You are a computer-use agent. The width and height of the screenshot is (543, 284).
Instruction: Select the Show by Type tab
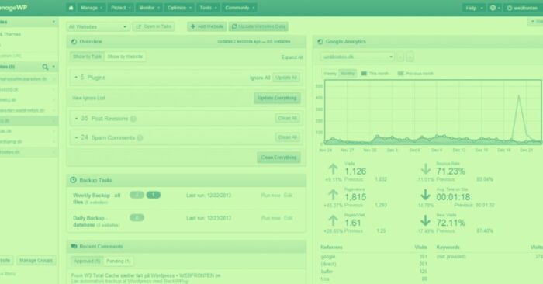tap(87, 57)
